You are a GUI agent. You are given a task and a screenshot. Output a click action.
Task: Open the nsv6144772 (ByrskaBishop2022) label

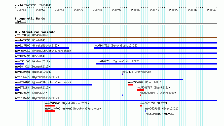37,77
